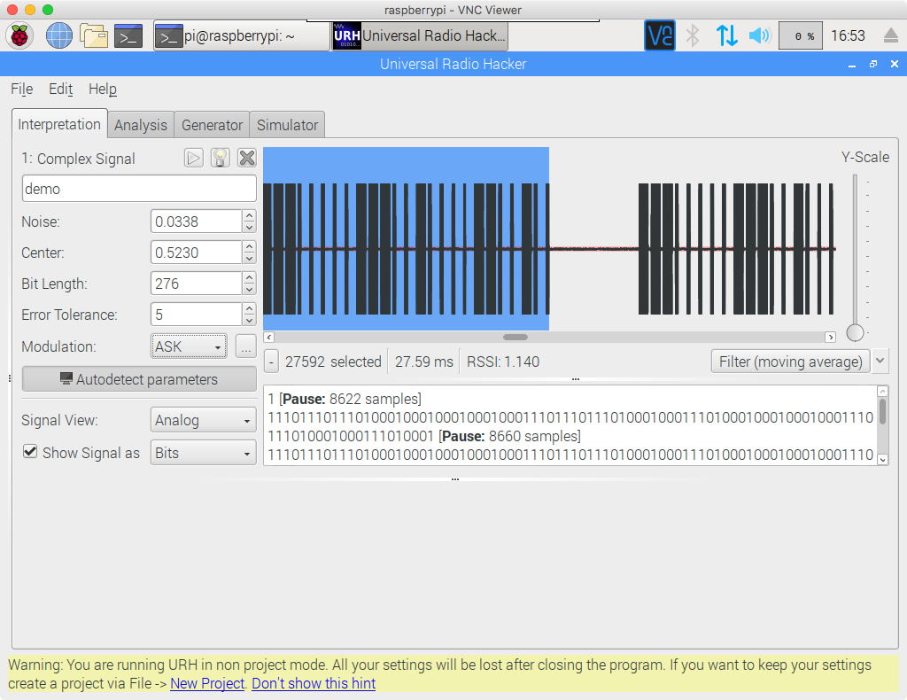Click the Bluetooth tray icon
This screenshot has width=907, height=700.
pyautogui.click(x=694, y=35)
